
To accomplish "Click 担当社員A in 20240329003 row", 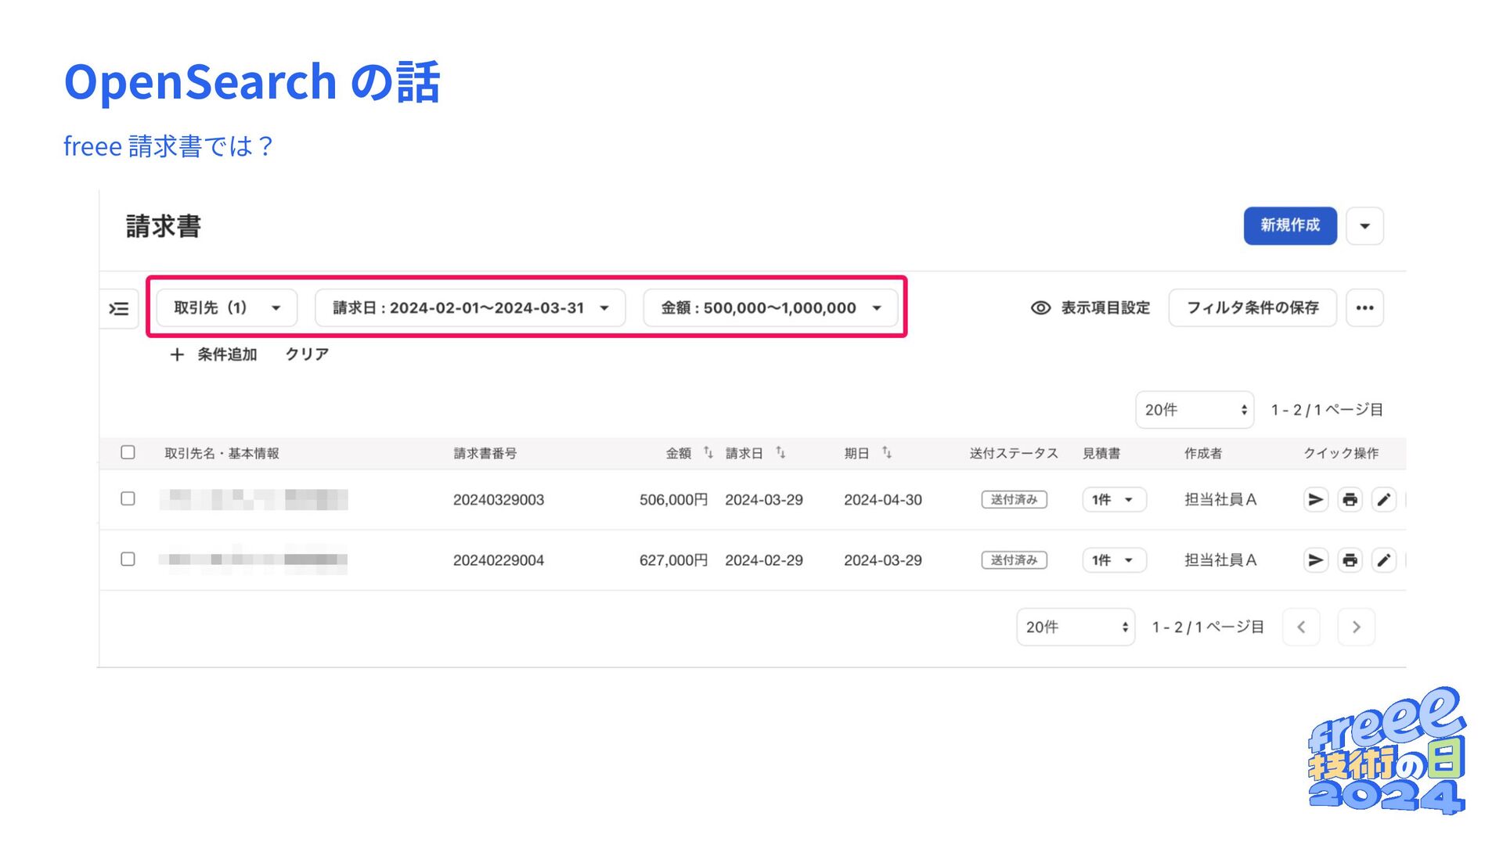I will point(1220,500).
